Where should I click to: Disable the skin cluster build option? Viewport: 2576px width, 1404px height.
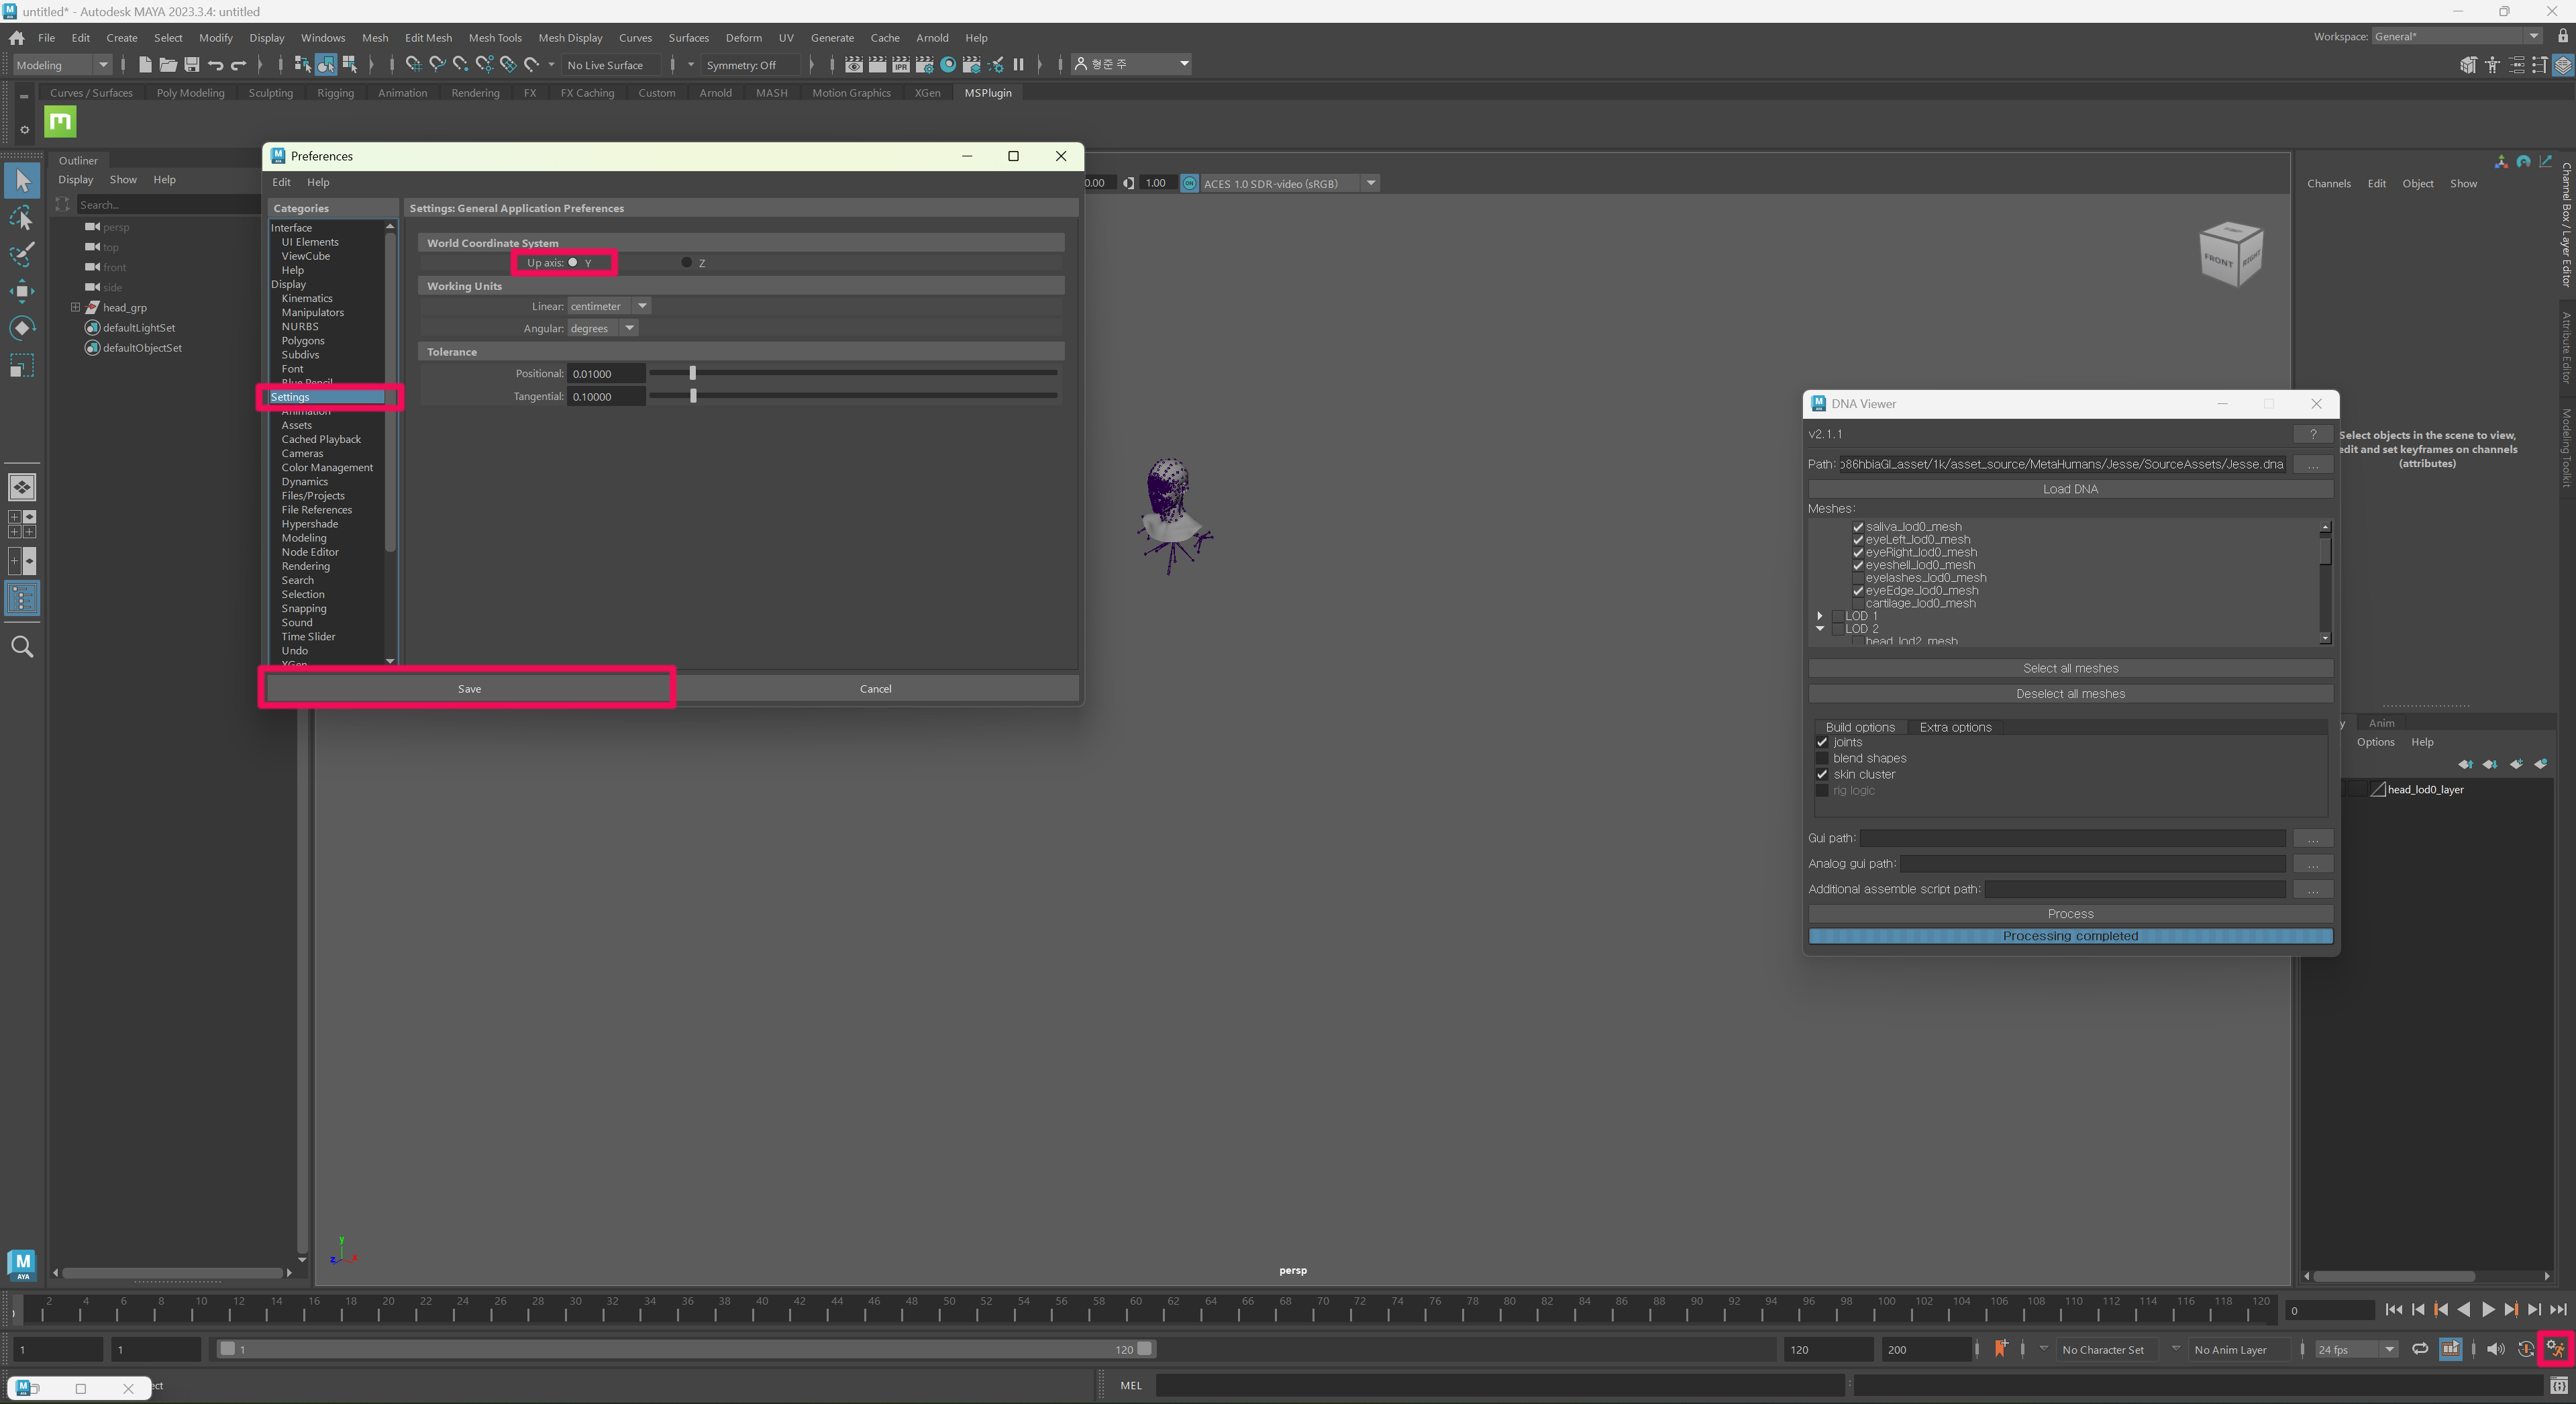[x=1822, y=774]
